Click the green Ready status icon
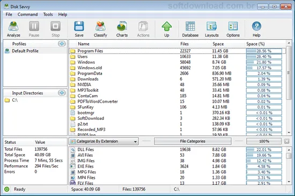 7,189
